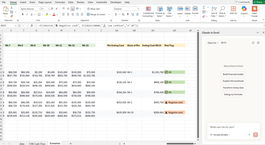The height and width of the screenshot is (145, 265).
Task: Click Delete cells icon
Action: tap(188, 9)
